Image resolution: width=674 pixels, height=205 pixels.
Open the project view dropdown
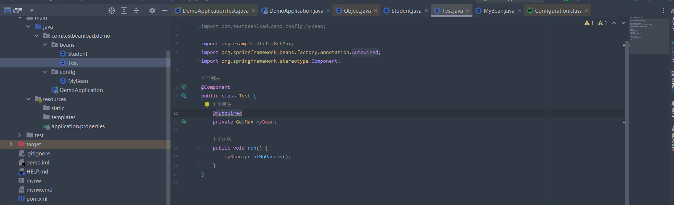point(32,11)
